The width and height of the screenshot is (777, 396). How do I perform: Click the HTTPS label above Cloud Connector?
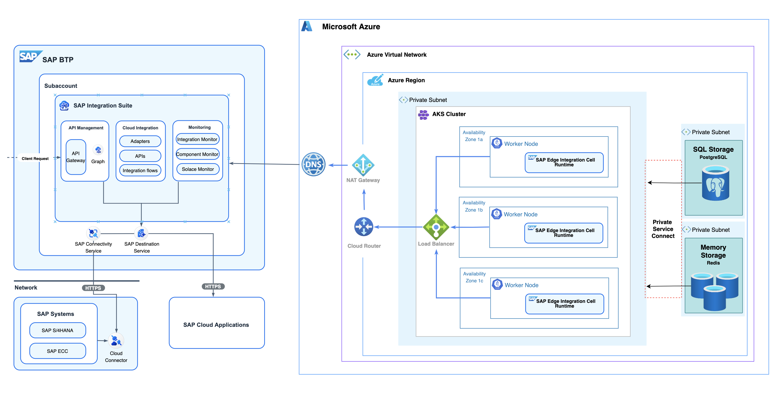[x=93, y=288]
